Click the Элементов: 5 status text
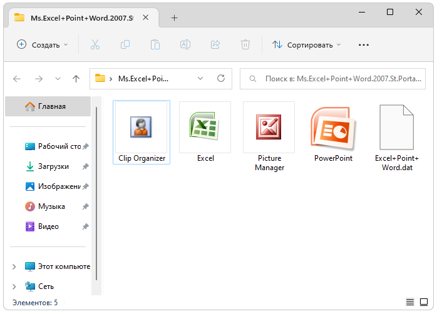Viewport: 437px width, 314px height. coord(35,303)
